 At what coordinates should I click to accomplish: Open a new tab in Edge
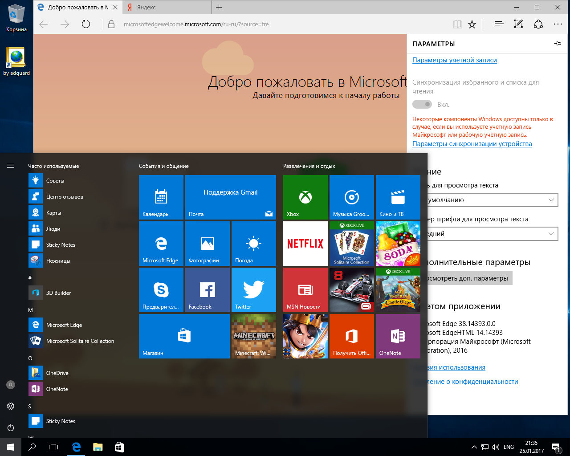(219, 7)
